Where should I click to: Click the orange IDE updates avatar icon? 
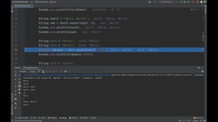(x=201, y=2)
